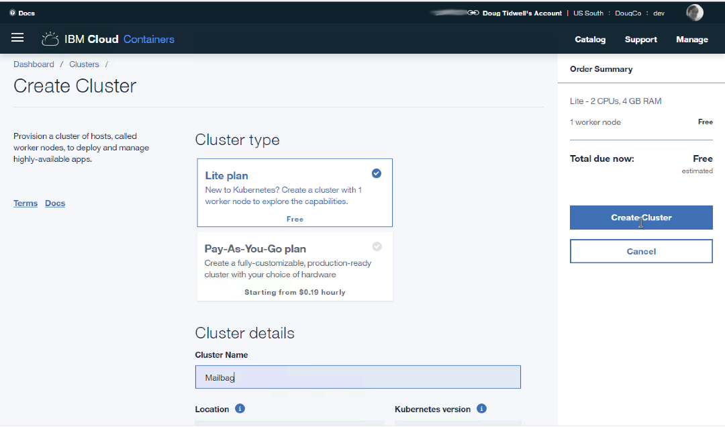Image resolution: width=725 pixels, height=427 pixels.
Task: Click the linked account chain icon
Action: pyautogui.click(x=473, y=13)
